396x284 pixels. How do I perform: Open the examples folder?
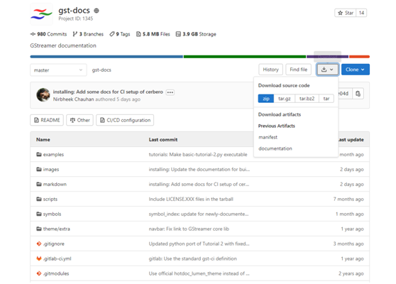click(x=53, y=154)
